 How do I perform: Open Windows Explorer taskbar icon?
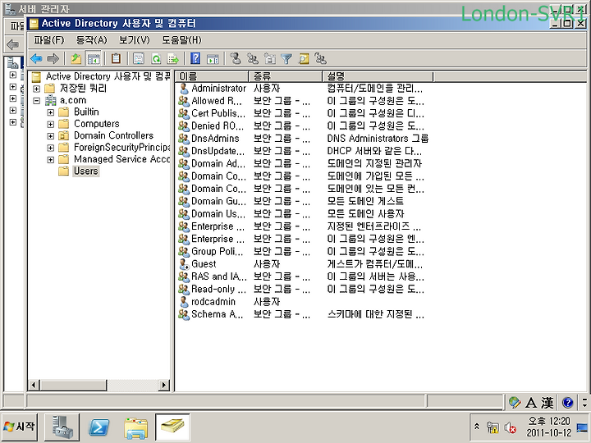(135, 427)
